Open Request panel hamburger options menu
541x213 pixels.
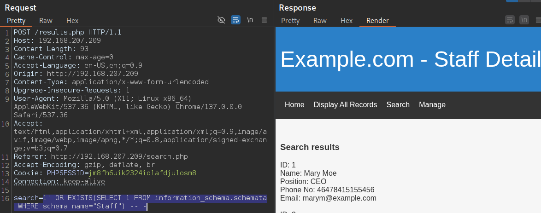265,20
